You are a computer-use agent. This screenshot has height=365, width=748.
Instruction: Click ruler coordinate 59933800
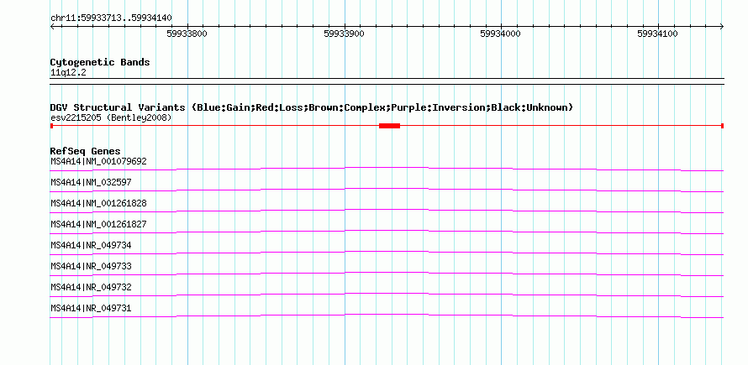(187, 34)
